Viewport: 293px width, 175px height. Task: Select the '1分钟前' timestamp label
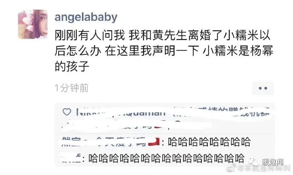point(72,88)
